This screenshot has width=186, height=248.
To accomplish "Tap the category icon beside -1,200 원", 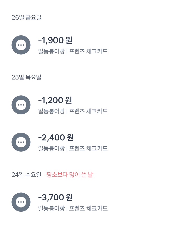I will pos(21,105).
